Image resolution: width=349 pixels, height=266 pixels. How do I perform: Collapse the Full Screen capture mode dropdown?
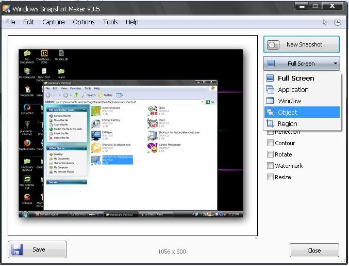pos(302,64)
